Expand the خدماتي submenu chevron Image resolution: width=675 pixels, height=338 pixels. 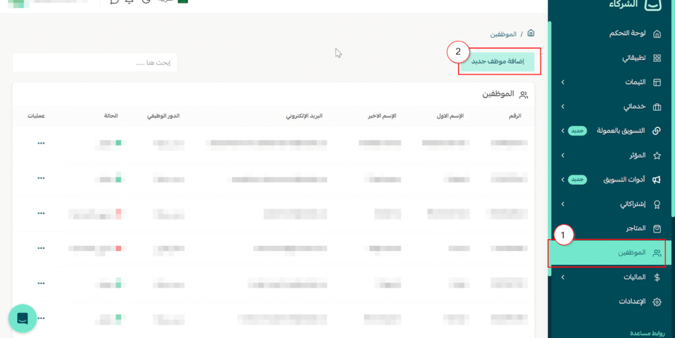click(x=562, y=107)
